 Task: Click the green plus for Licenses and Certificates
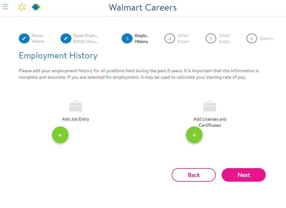[x=194, y=135]
